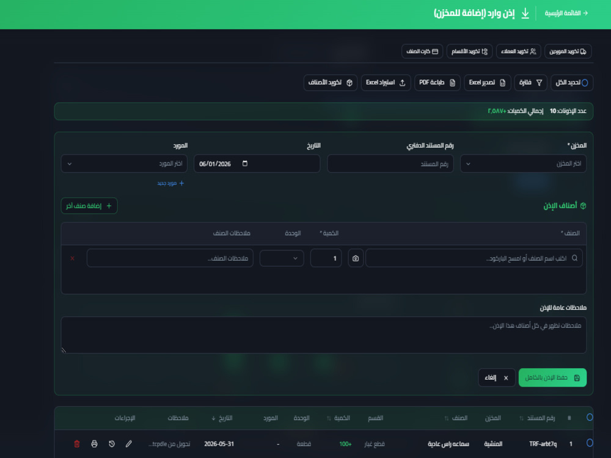Expand the اختر المورد supplier dropdown
The image size is (611, 458).
tap(124, 164)
